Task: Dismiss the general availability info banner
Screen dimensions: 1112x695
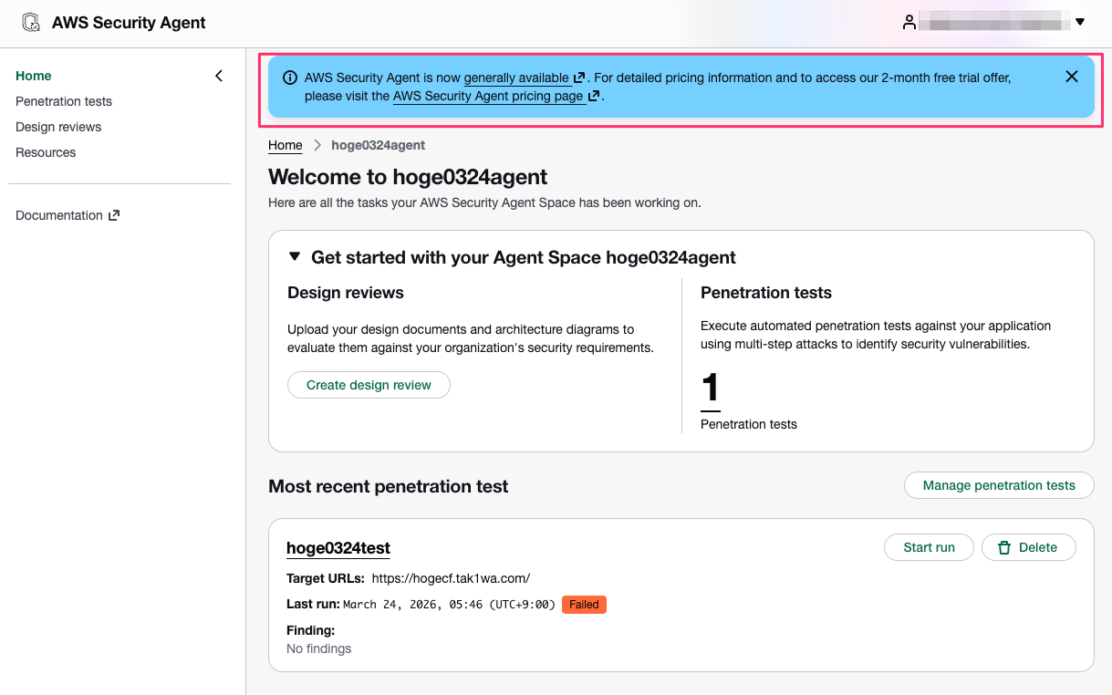Action: (x=1072, y=77)
